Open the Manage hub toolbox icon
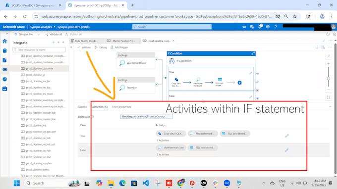Image resolution: width=337 pixels, height=189 pixels. [5, 89]
